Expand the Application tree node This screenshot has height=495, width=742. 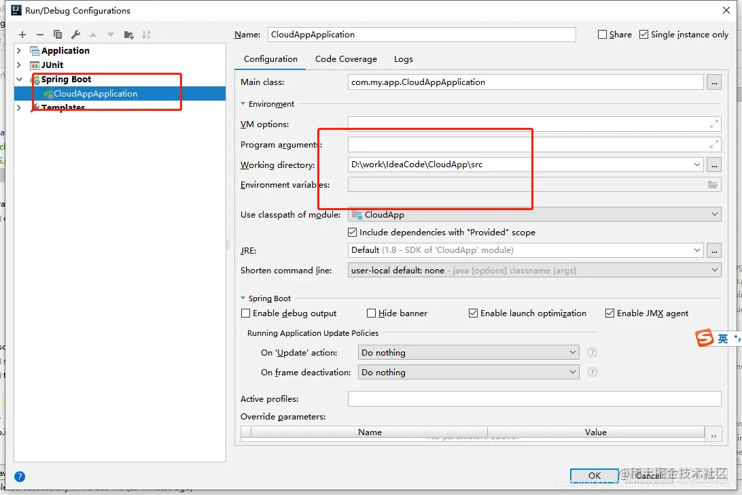19,50
